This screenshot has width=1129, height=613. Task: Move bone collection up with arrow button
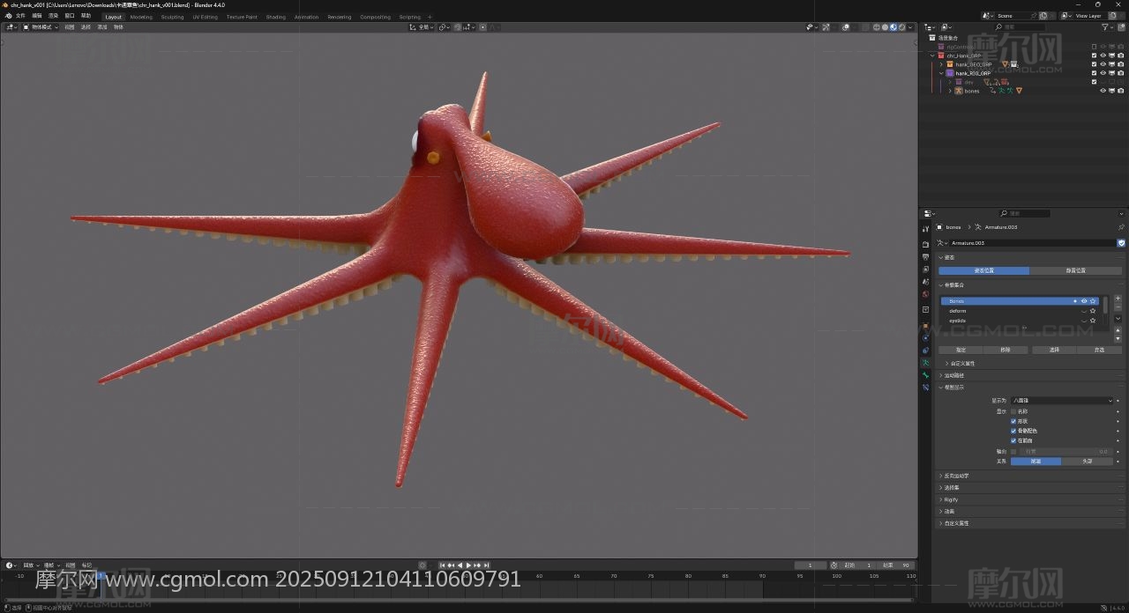tap(1118, 330)
